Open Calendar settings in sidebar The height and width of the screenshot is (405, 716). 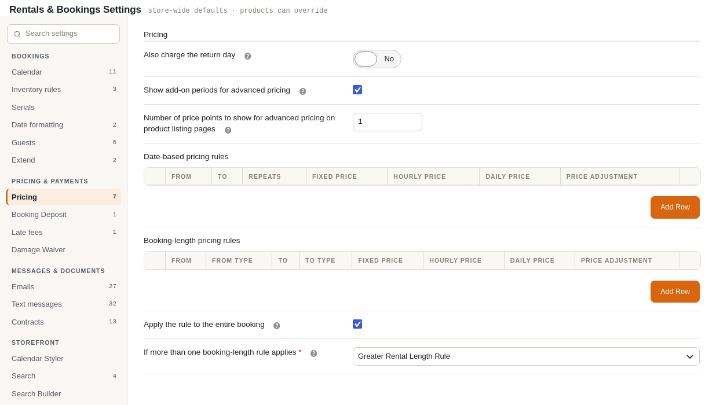tap(64, 72)
